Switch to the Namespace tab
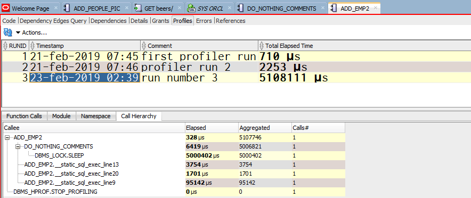This screenshot has width=471, height=198. pyautogui.click(x=96, y=116)
